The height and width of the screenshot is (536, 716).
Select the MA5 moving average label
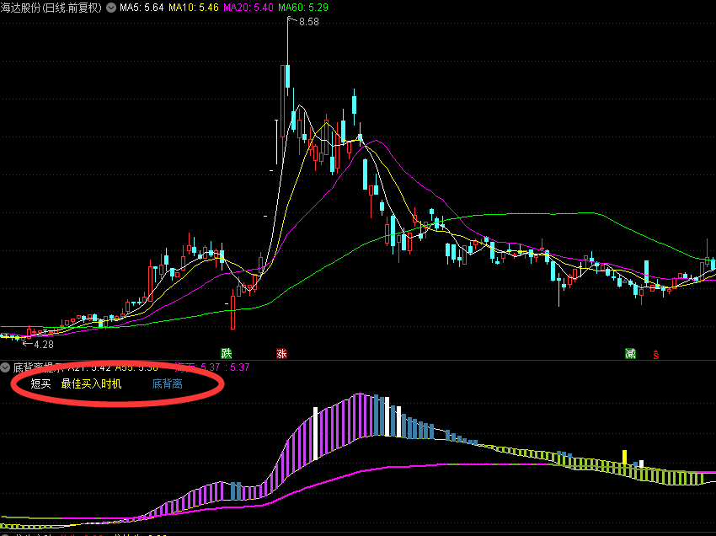pyautogui.click(x=141, y=8)
